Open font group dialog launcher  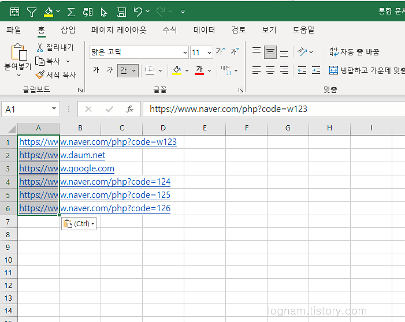[241, 90]
